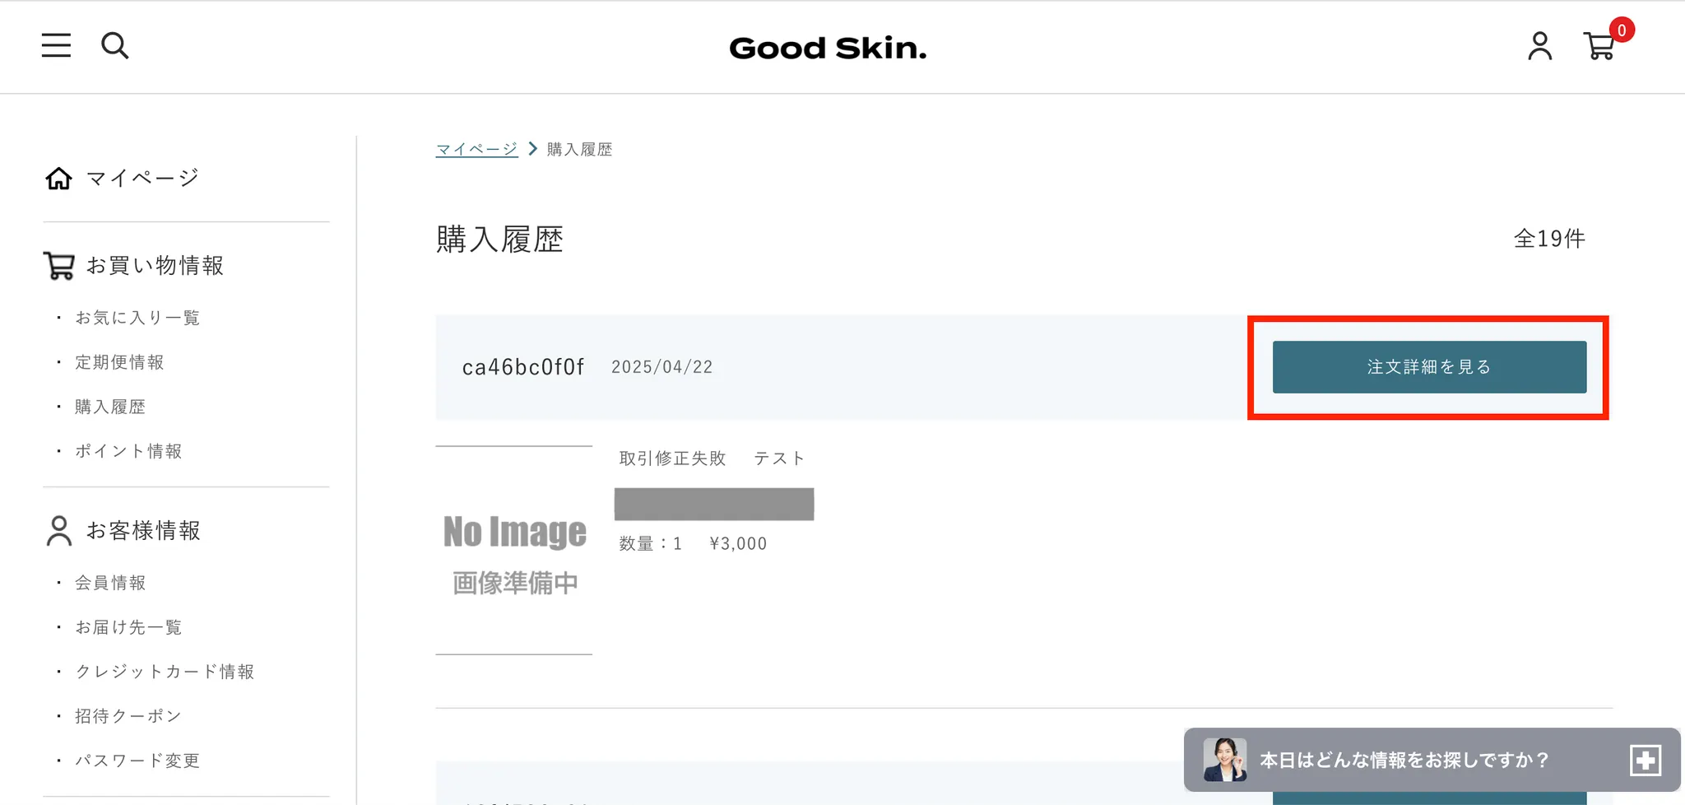Click the chat assistant avatar

coord(1224,759)
